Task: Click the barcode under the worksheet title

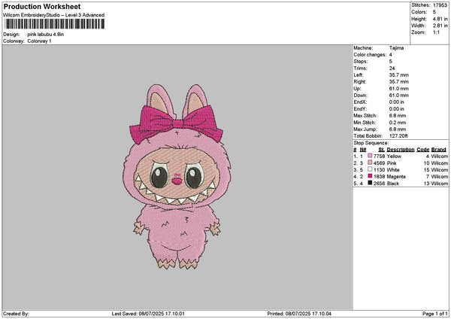Action: click(52, 25)
